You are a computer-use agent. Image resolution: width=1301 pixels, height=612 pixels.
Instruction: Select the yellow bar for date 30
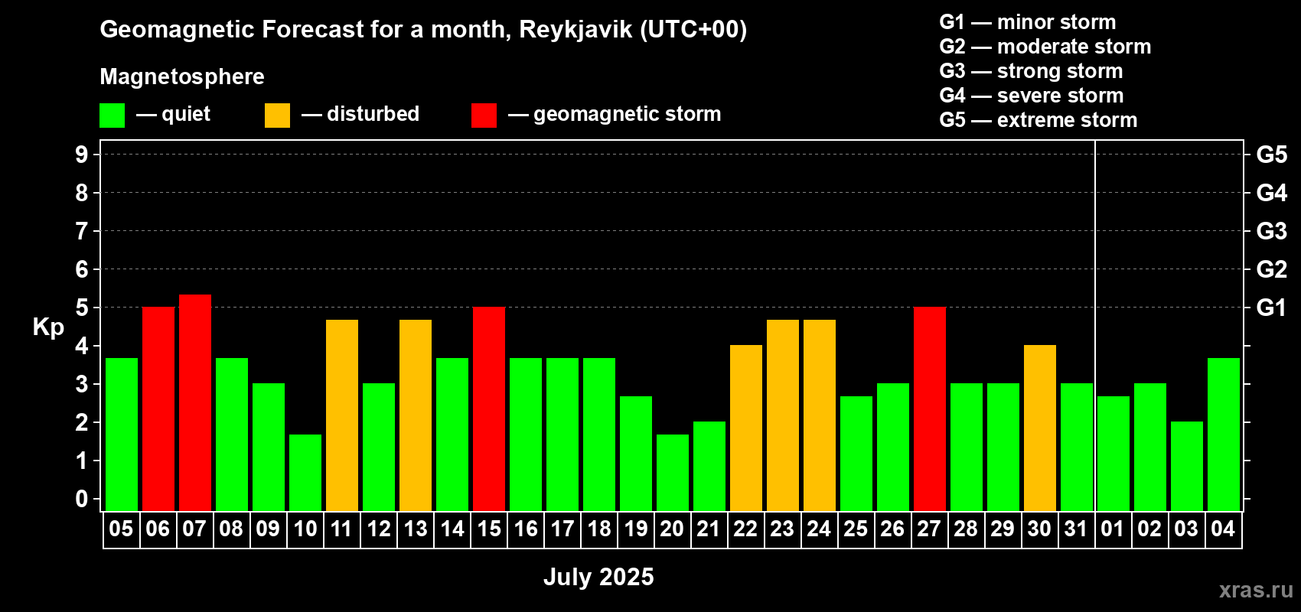coord(1040,428)
